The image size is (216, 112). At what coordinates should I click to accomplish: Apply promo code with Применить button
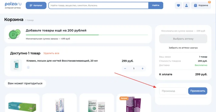pos(198,91)
